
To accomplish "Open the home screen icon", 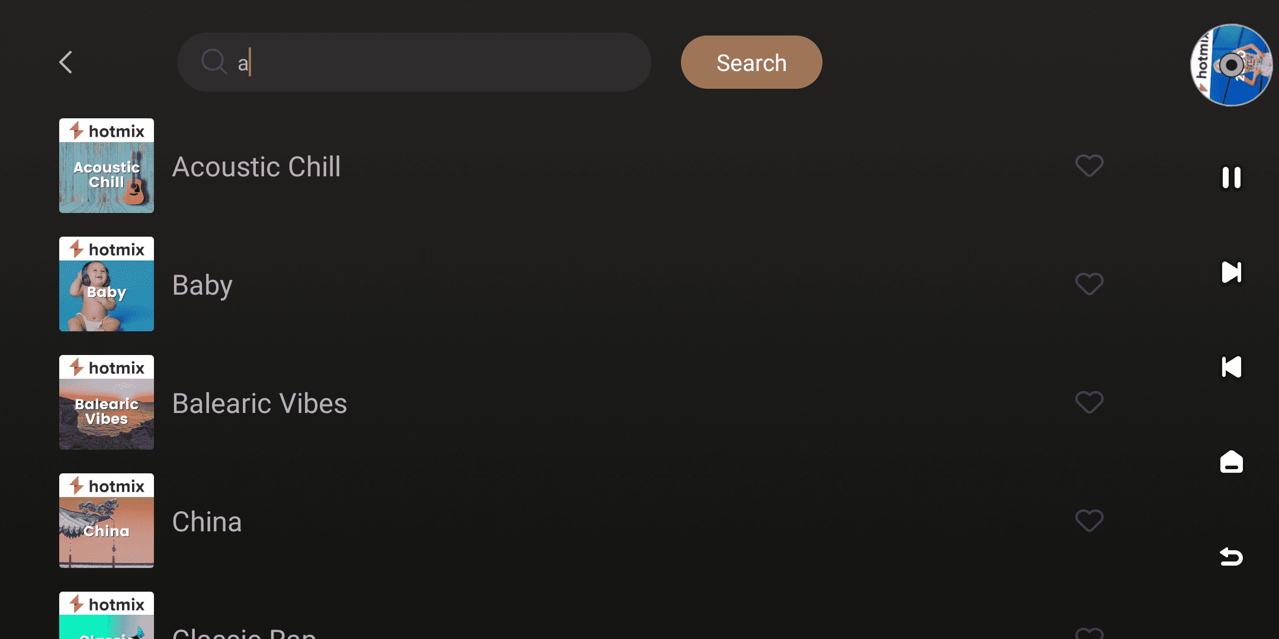I will pos(1231,461).
